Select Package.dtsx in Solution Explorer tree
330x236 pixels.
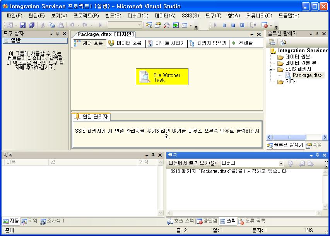pyautogui.click(x=307, y=75)
